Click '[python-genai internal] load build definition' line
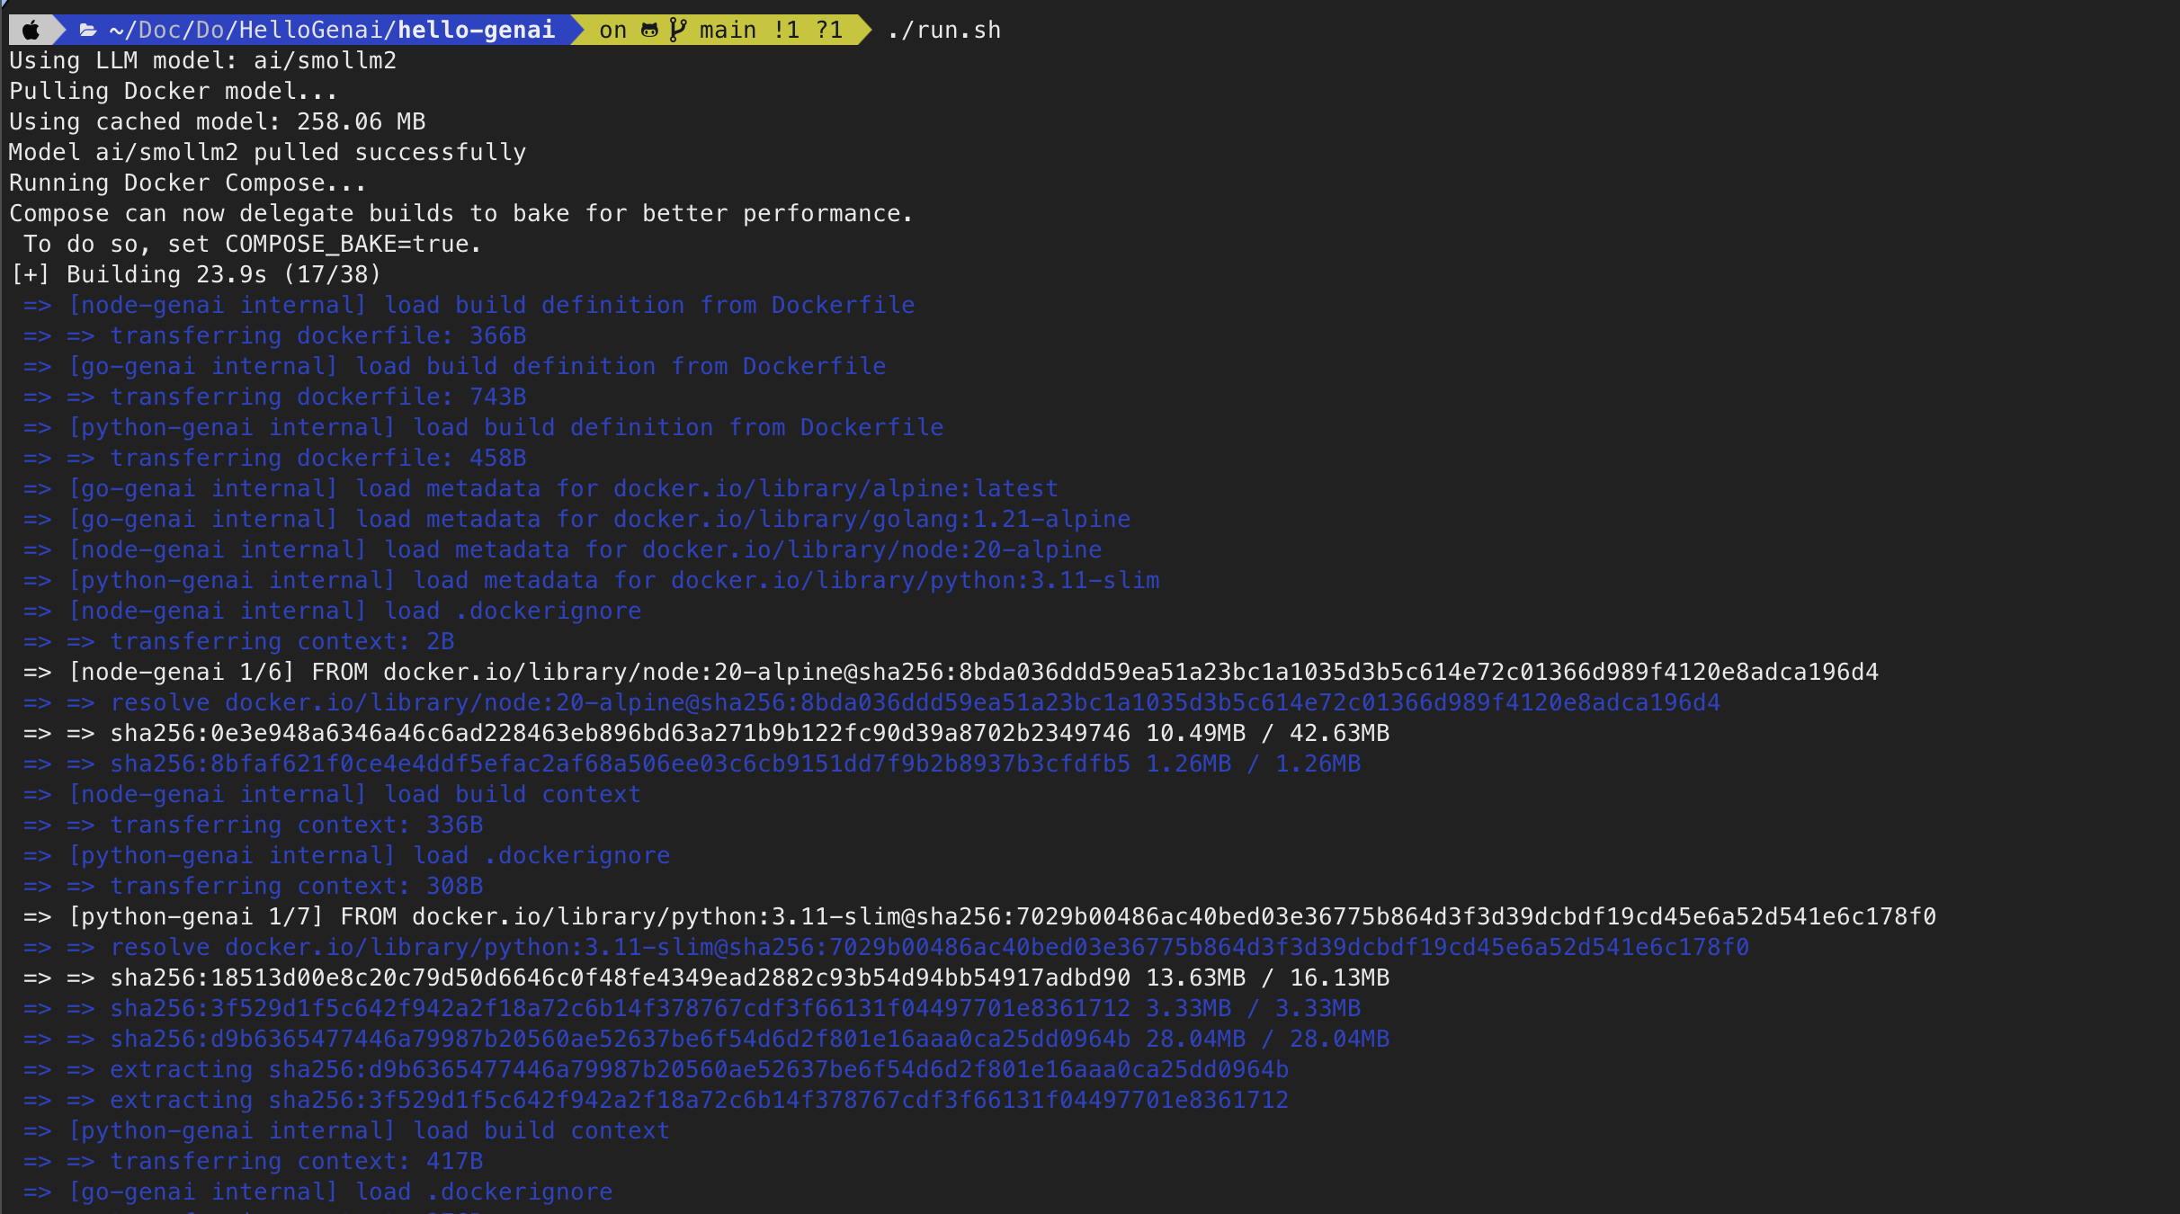Image resolution: width=2180 pixels, height=1214 pixels. [x=483, y=428]
